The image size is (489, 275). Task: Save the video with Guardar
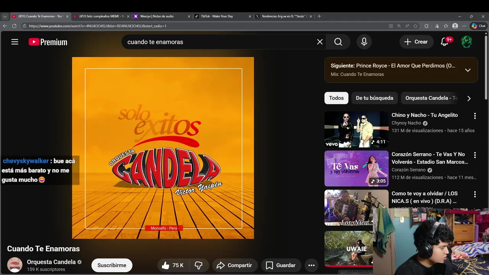coord(281,265)
